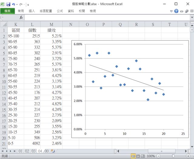Image resolution: width=194 pixels, height=159 pixels.
Task: Click the Save icon in quick access toolbar
Action: pos(8,4)
